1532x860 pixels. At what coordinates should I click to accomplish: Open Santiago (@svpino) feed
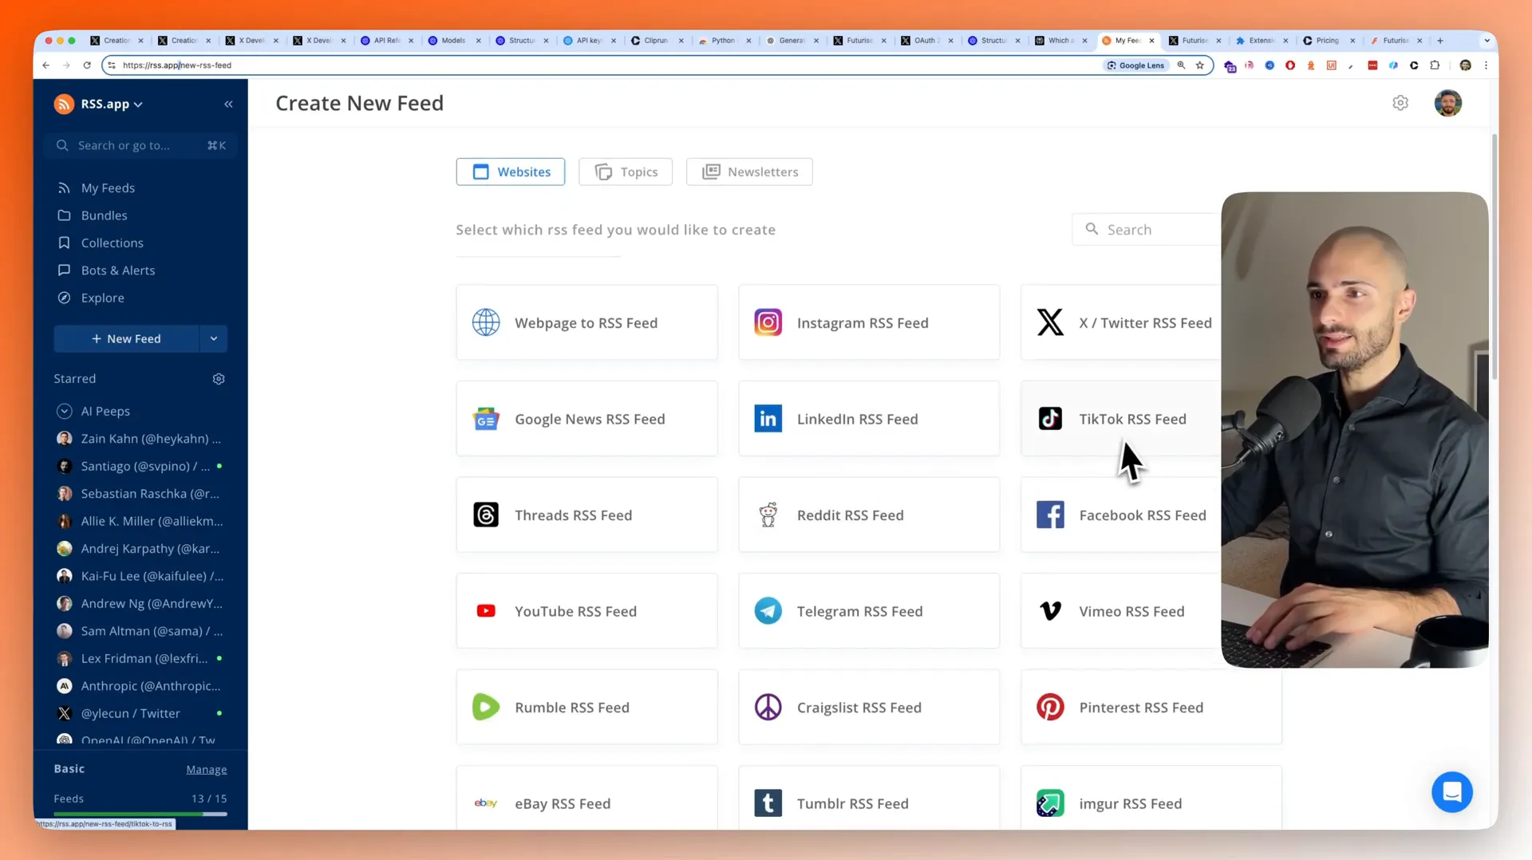(140, 466)
